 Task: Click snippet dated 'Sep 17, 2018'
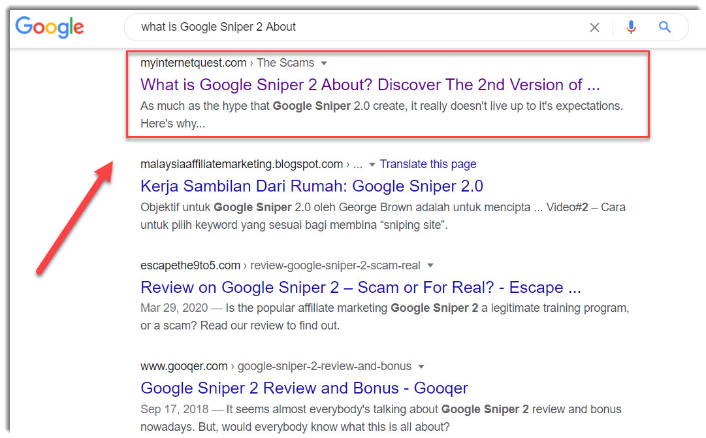(x=381, y=418)
